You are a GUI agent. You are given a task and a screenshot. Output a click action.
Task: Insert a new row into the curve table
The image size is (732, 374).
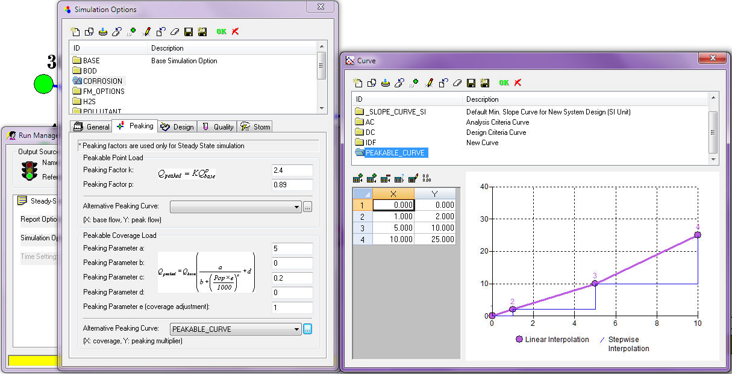coord(357,178)
